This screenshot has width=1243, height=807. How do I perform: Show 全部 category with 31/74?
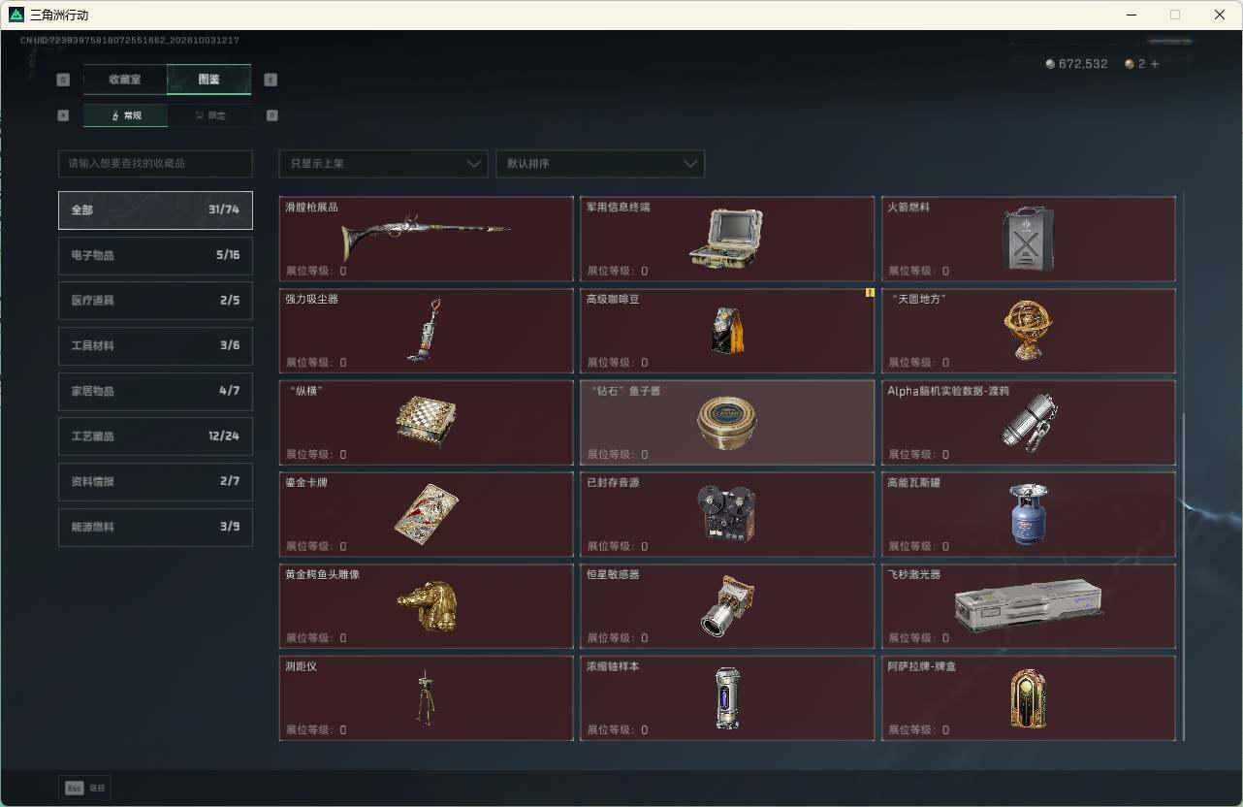155,210
